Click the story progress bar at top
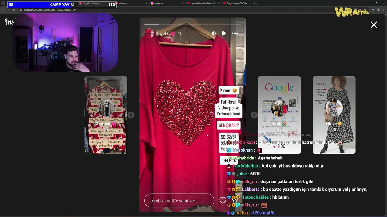 click(193, 24)
